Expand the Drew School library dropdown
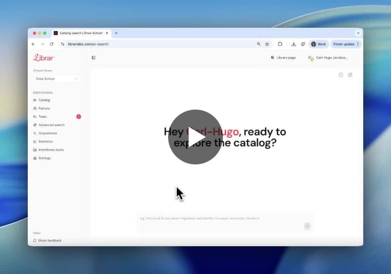 pyautogui.click(x=57, y=79)
